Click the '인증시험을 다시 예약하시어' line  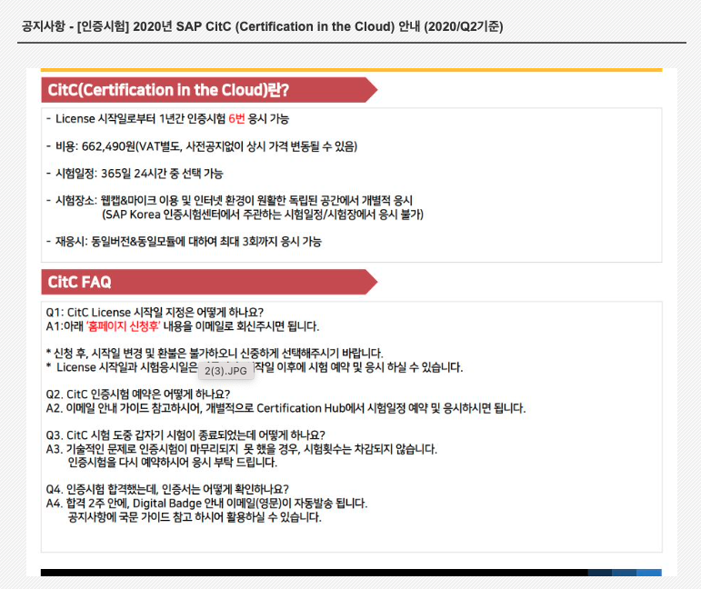173,463
